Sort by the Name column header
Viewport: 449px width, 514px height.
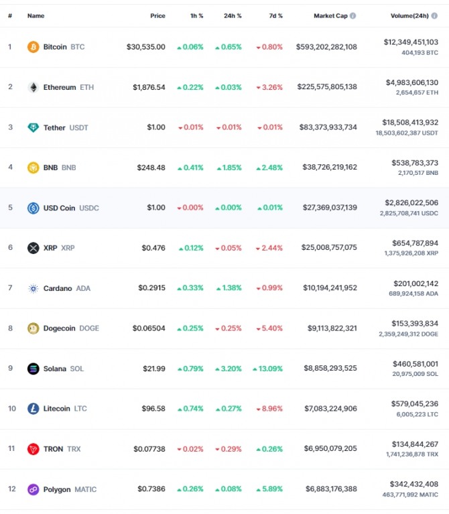click(36, 15)
